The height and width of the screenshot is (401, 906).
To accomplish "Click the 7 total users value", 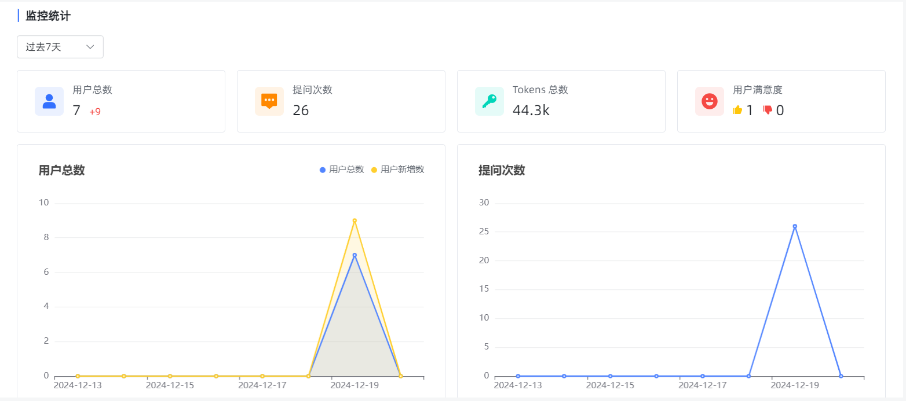I will tap(76, 110).
